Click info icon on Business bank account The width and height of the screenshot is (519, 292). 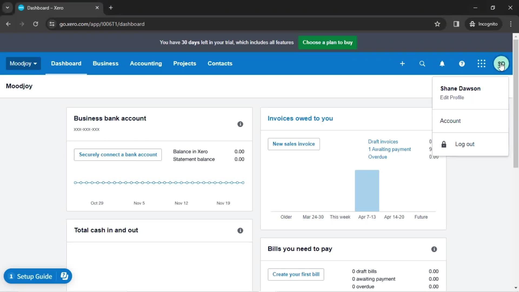tap(240, 124)
